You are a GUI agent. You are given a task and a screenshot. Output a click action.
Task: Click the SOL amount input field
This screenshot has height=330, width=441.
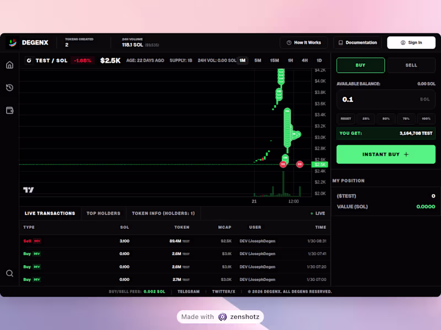coord(386,100)
